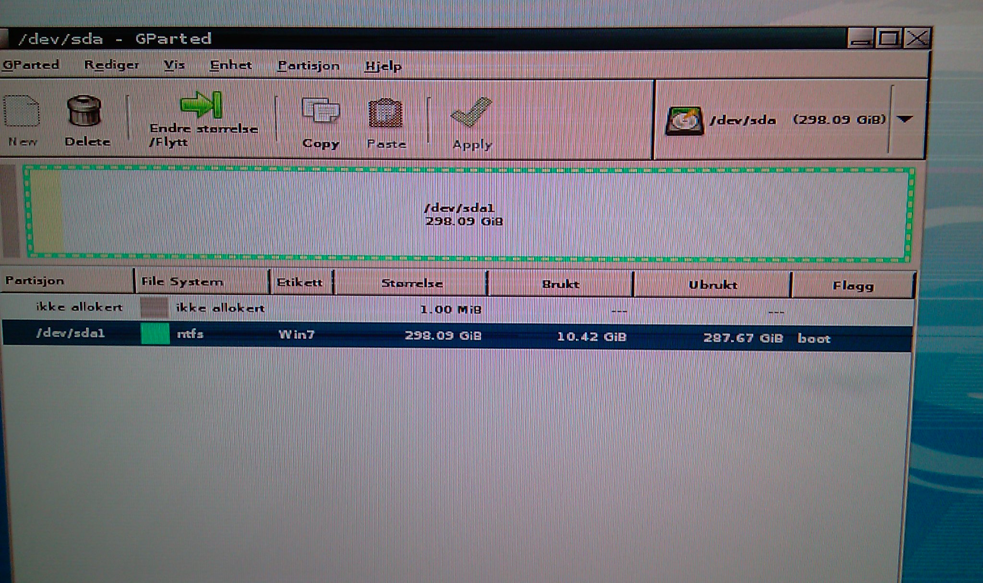Click the ikke allokert file system cell
This screenshot has width=983, height=583.
click(220, 308)
